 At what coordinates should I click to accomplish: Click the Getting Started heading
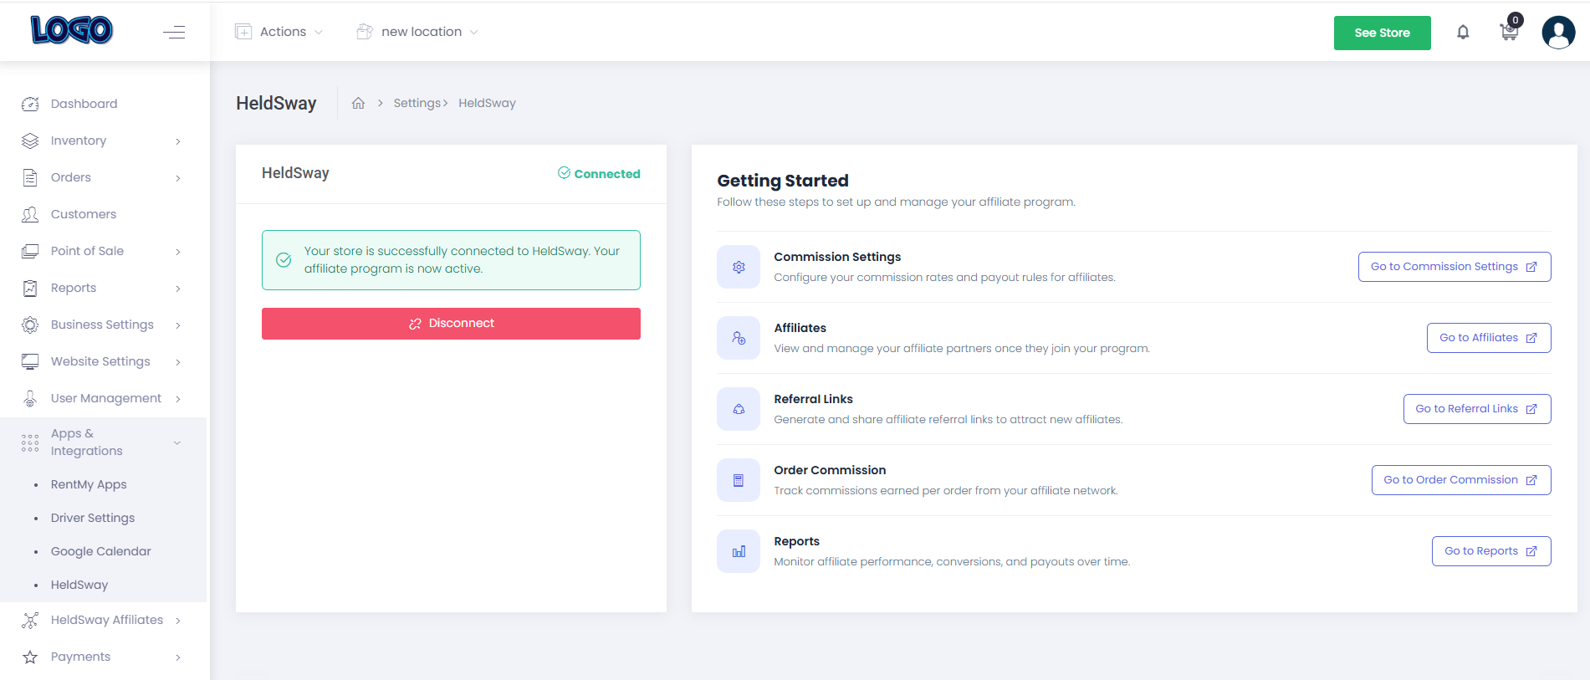[x=783, y=181]
